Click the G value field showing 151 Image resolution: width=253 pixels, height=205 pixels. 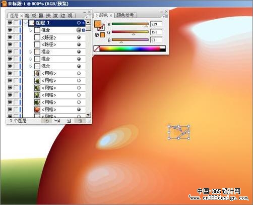[156, 32]
